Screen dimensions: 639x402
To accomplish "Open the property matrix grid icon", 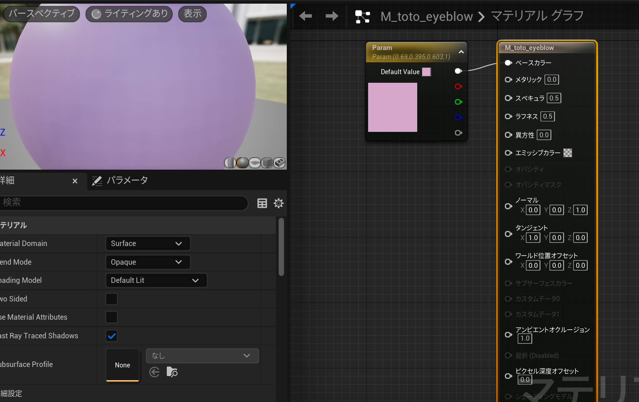I will pyautogui.click(x=262, y=203).
